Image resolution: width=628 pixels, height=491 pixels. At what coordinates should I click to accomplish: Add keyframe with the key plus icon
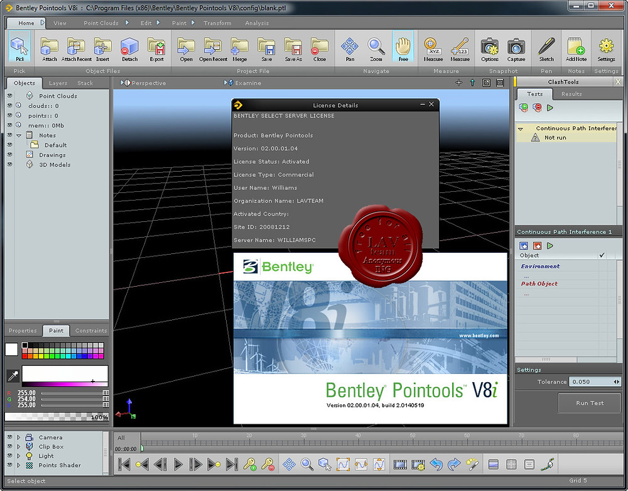pos(250,464)
